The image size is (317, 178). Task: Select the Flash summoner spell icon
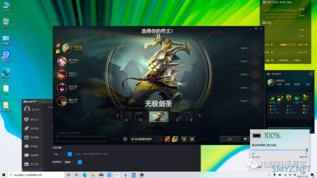(x=175, y=139)
